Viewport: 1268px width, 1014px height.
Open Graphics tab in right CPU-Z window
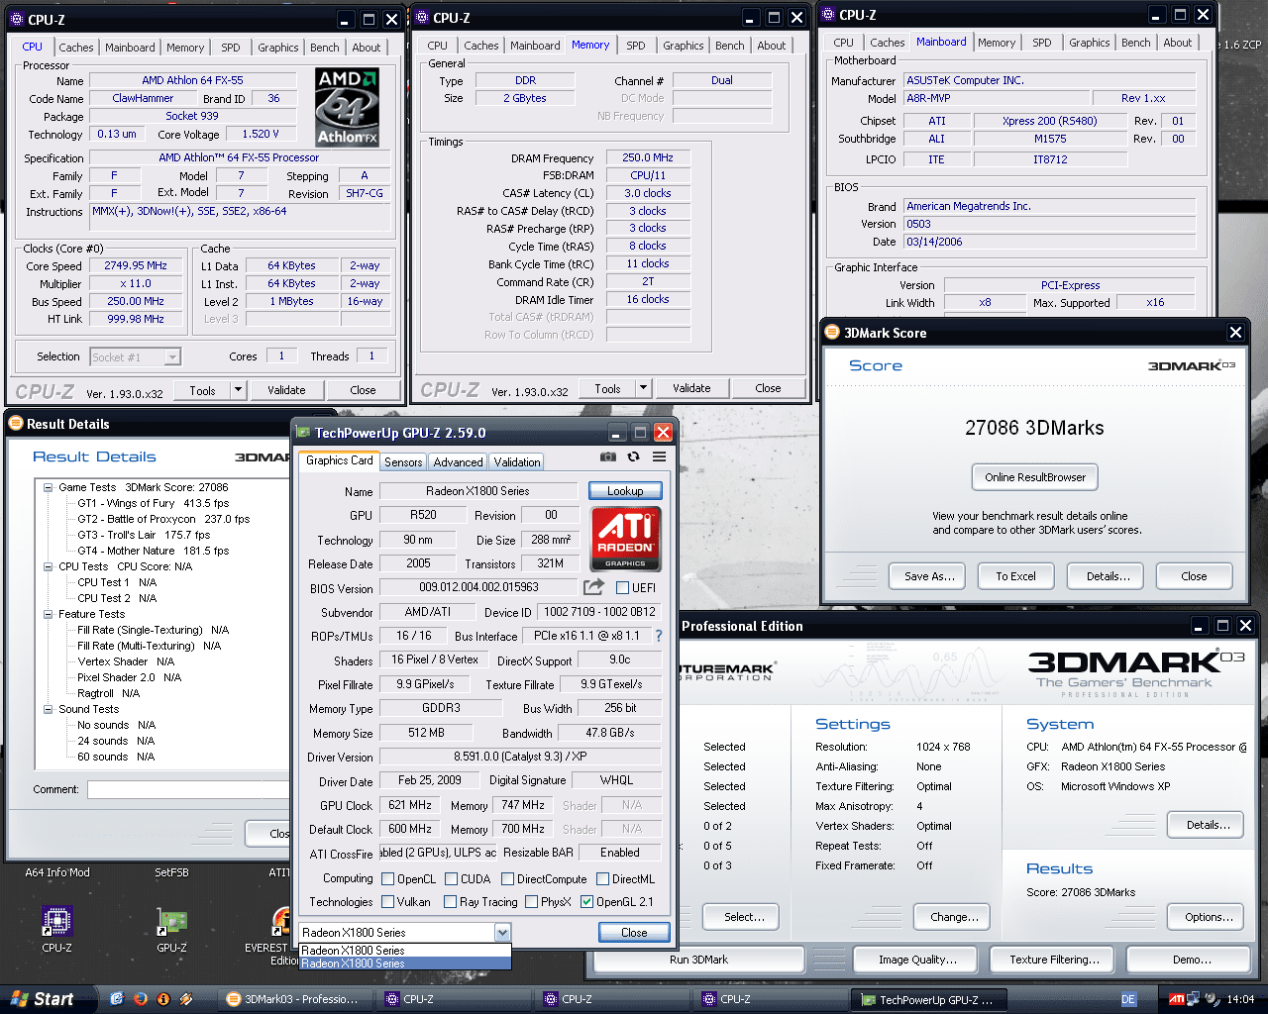[x=1090, y=43]
